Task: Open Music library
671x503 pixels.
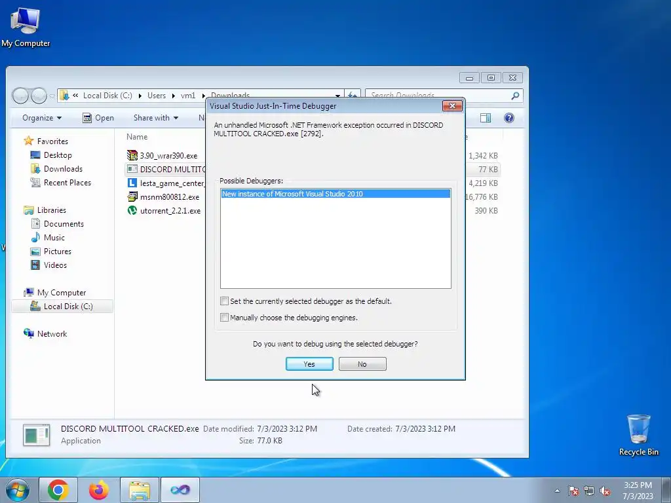Action: coord(47,237)
